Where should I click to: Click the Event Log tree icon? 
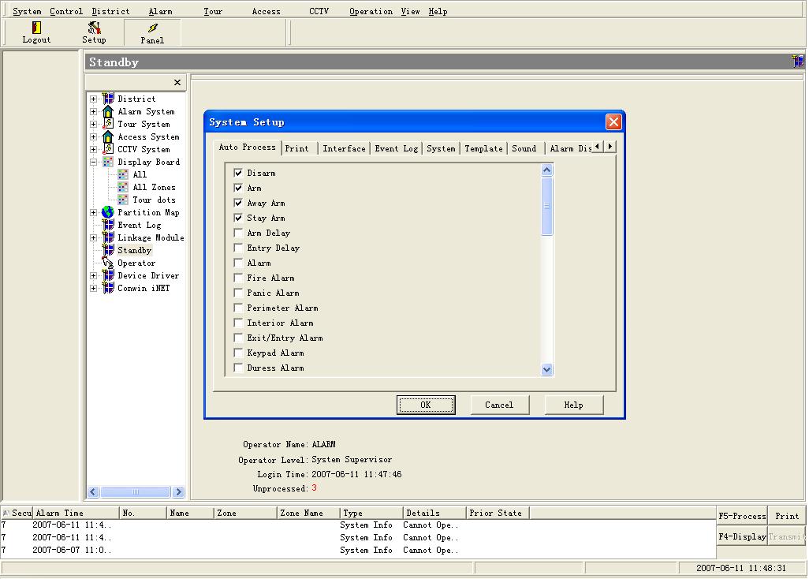108,225
